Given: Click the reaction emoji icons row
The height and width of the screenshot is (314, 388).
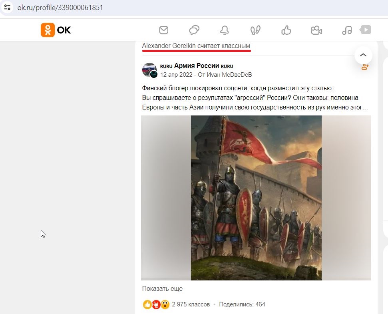Looking at the screenshot, I should pyautogui.click(x=156, y=304).
